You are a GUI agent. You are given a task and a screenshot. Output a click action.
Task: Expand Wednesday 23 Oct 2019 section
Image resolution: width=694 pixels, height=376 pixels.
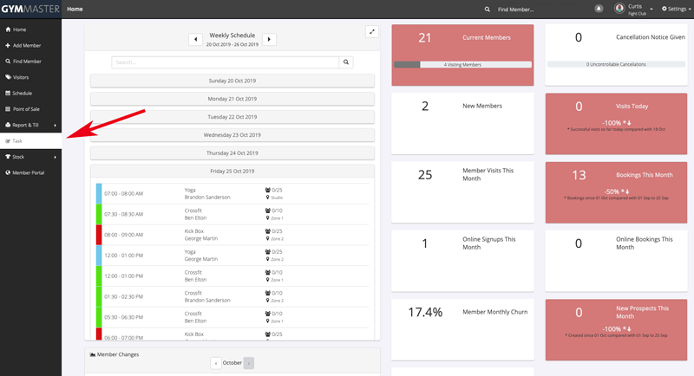point(232,135)
